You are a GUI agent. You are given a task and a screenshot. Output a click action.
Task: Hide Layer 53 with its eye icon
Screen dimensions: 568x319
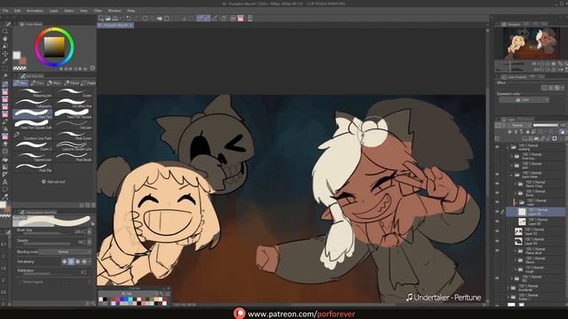497,231
